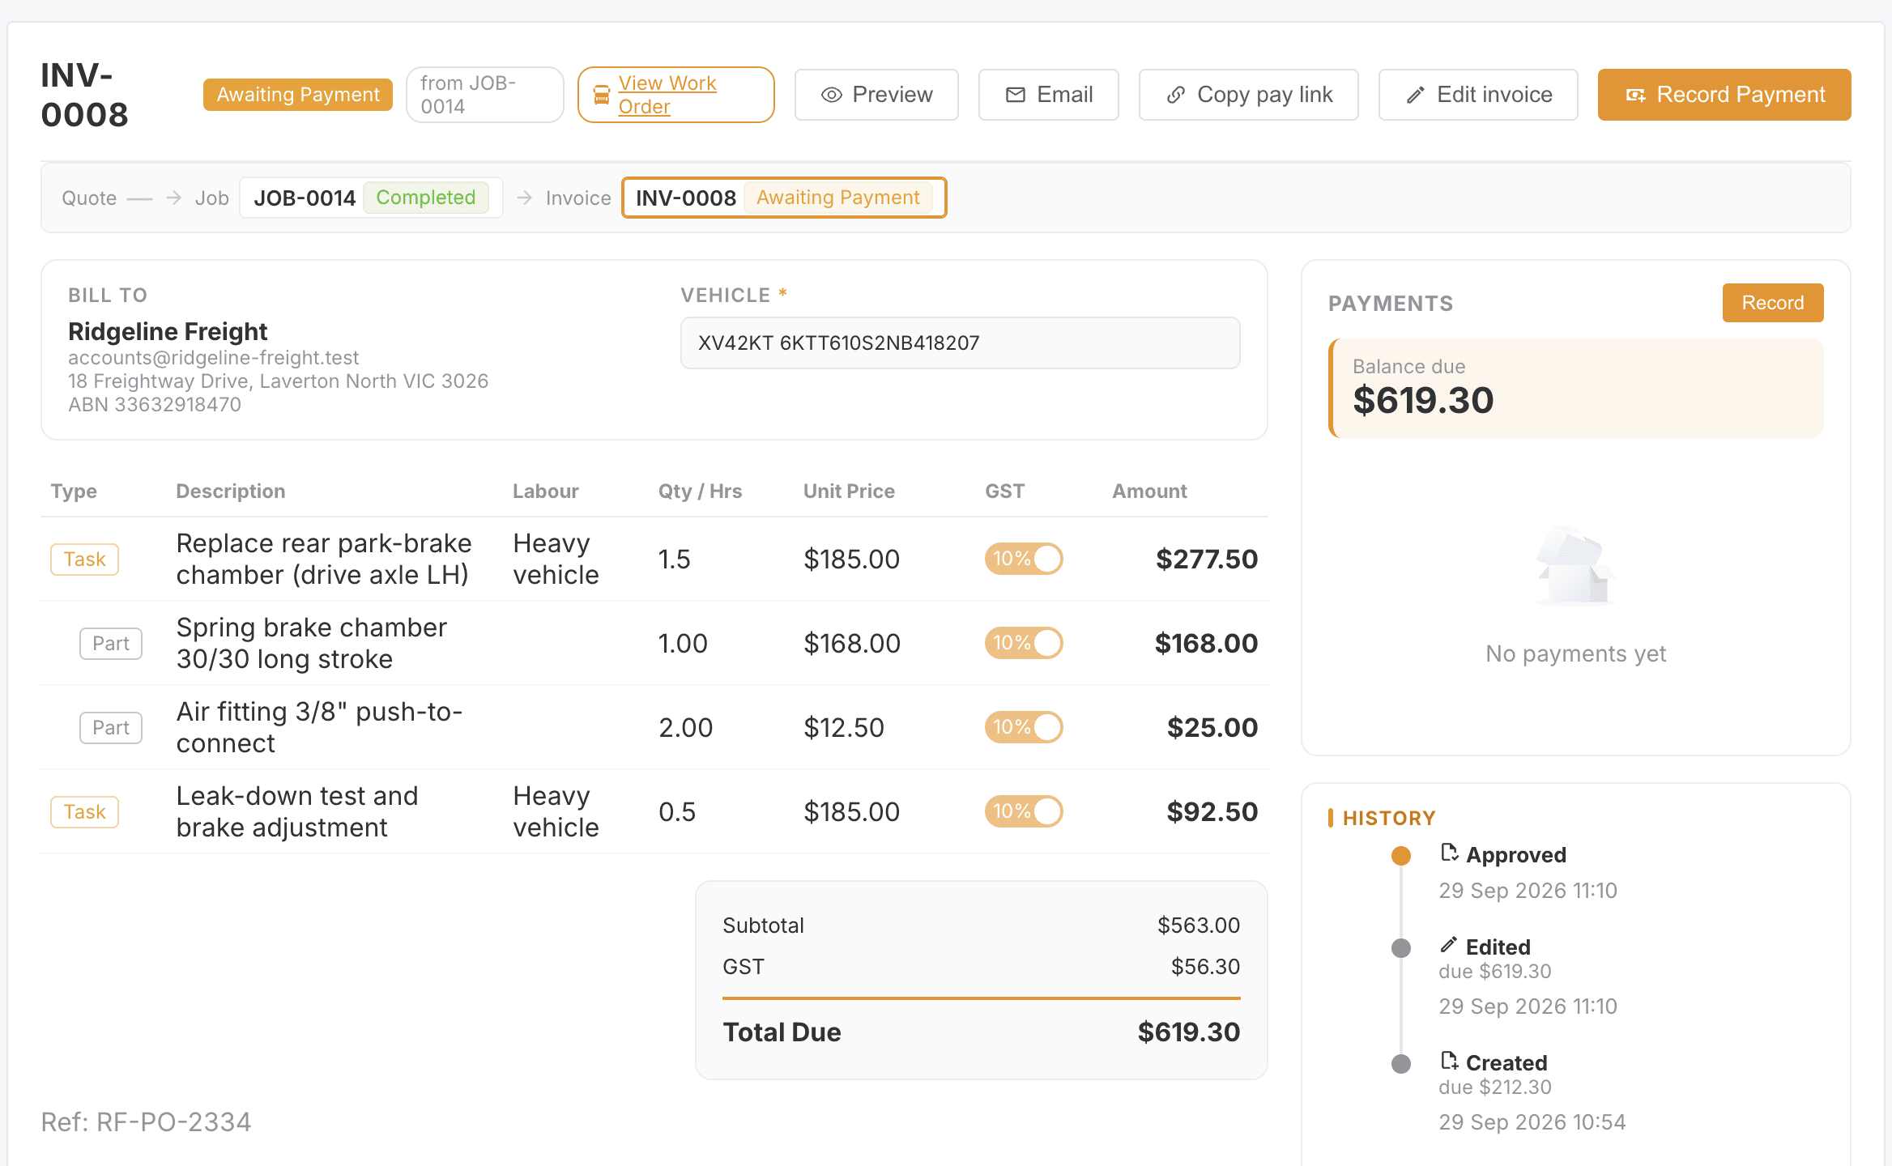Click the Part tag on Spring brake chamber row
Viewport: 1892px width, 1166px height.
(111, 644)
